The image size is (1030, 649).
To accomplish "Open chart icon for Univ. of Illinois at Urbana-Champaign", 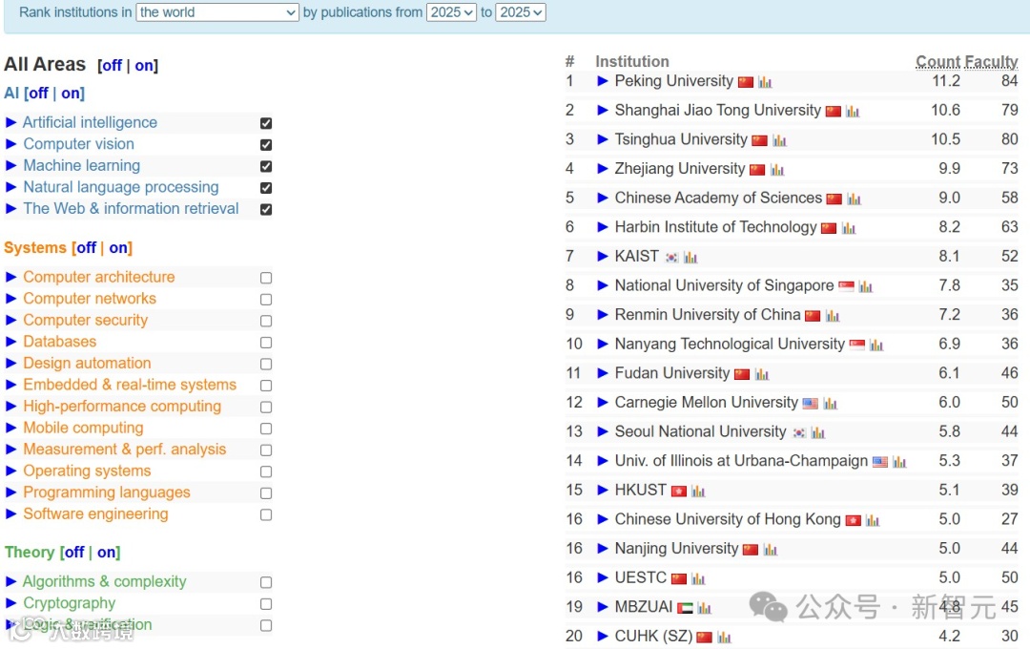I will click(899, 462).
